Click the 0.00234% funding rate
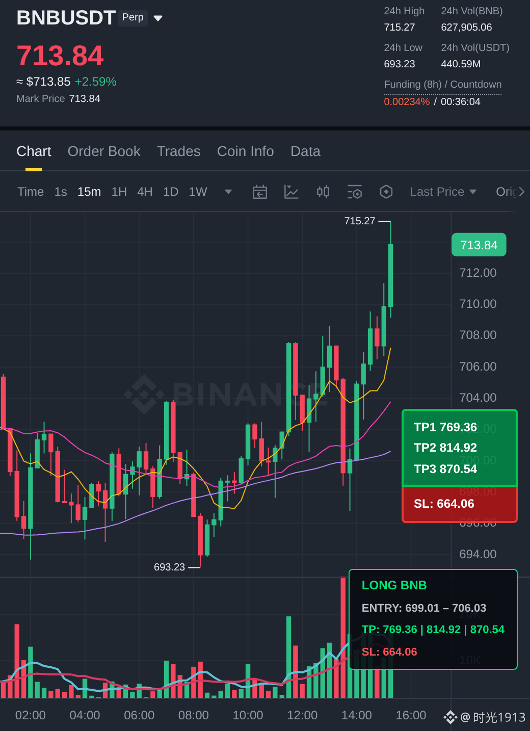The image size is (530, 731). coord(407,101)
